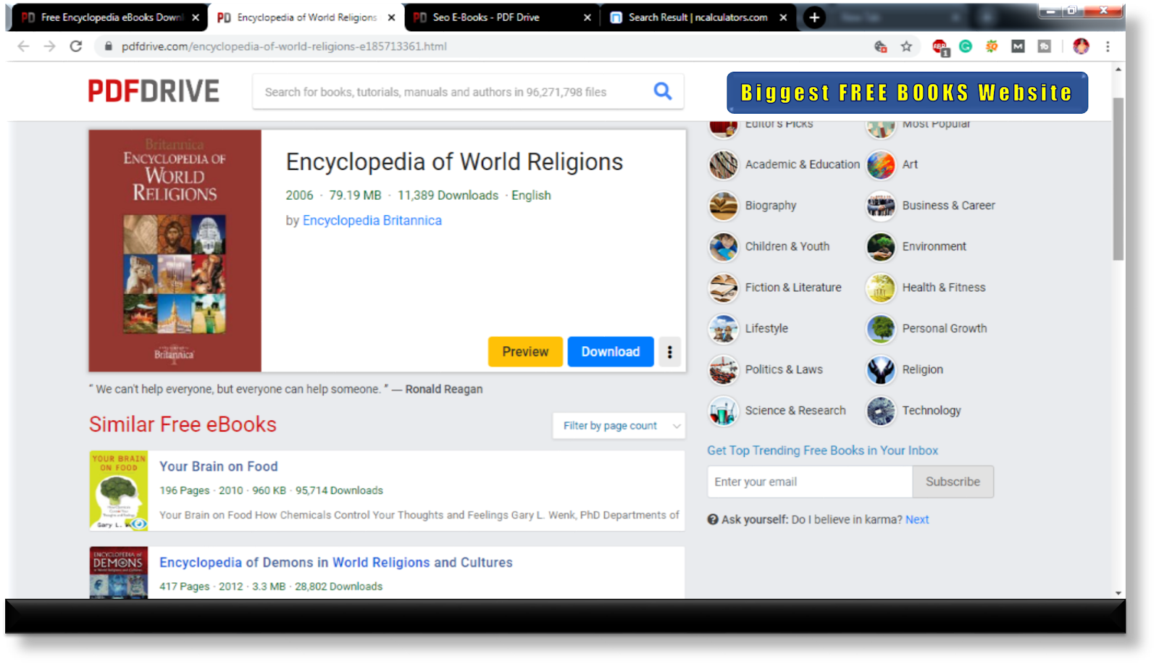The width and height of the screenshot is (1159, 667).
Task: Open the Health & Fitness category icon
Action: pos(880,288)
